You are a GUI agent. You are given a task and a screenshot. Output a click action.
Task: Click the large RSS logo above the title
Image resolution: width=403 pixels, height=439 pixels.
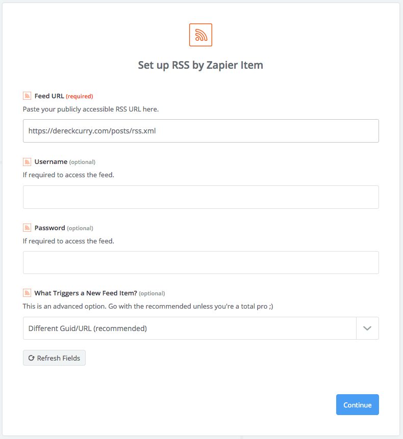[x=200, y=35]
